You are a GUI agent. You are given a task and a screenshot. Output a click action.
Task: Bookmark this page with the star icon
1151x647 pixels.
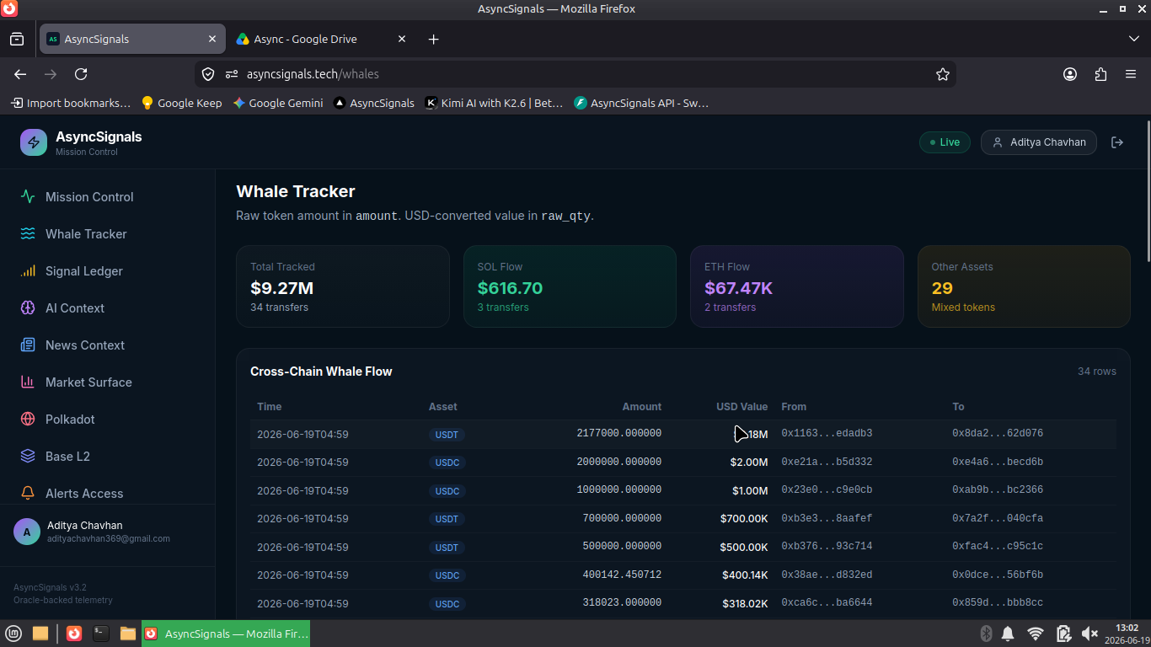(943, 74)
